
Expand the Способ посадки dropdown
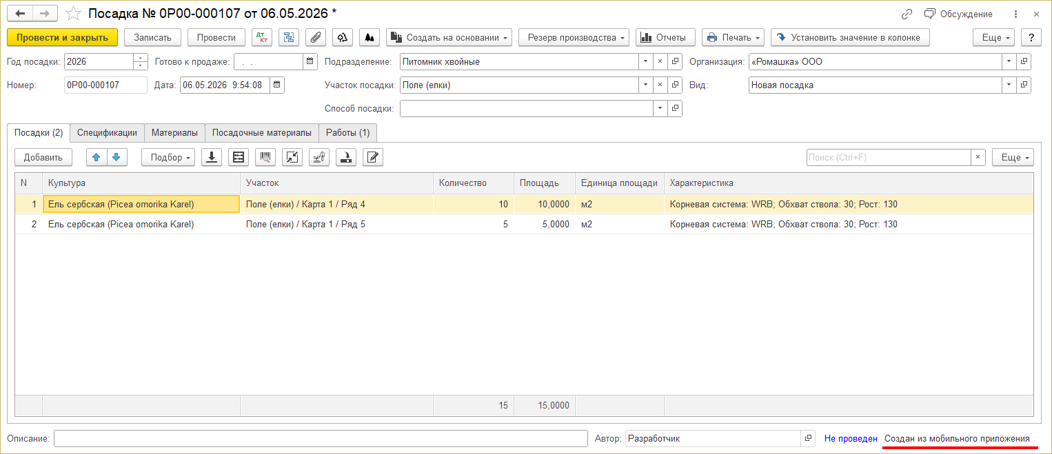coord(660,108)
